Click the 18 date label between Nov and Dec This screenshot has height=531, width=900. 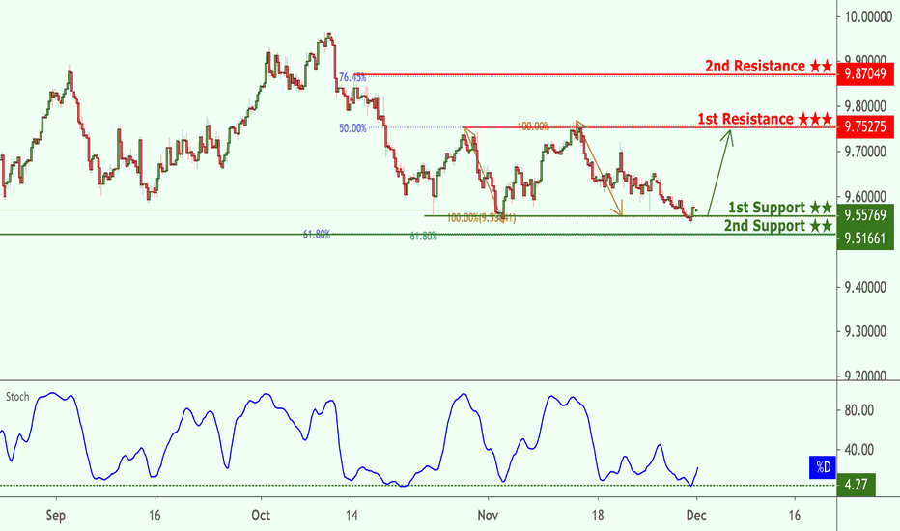pyautogui.click(x=598, y=515)
